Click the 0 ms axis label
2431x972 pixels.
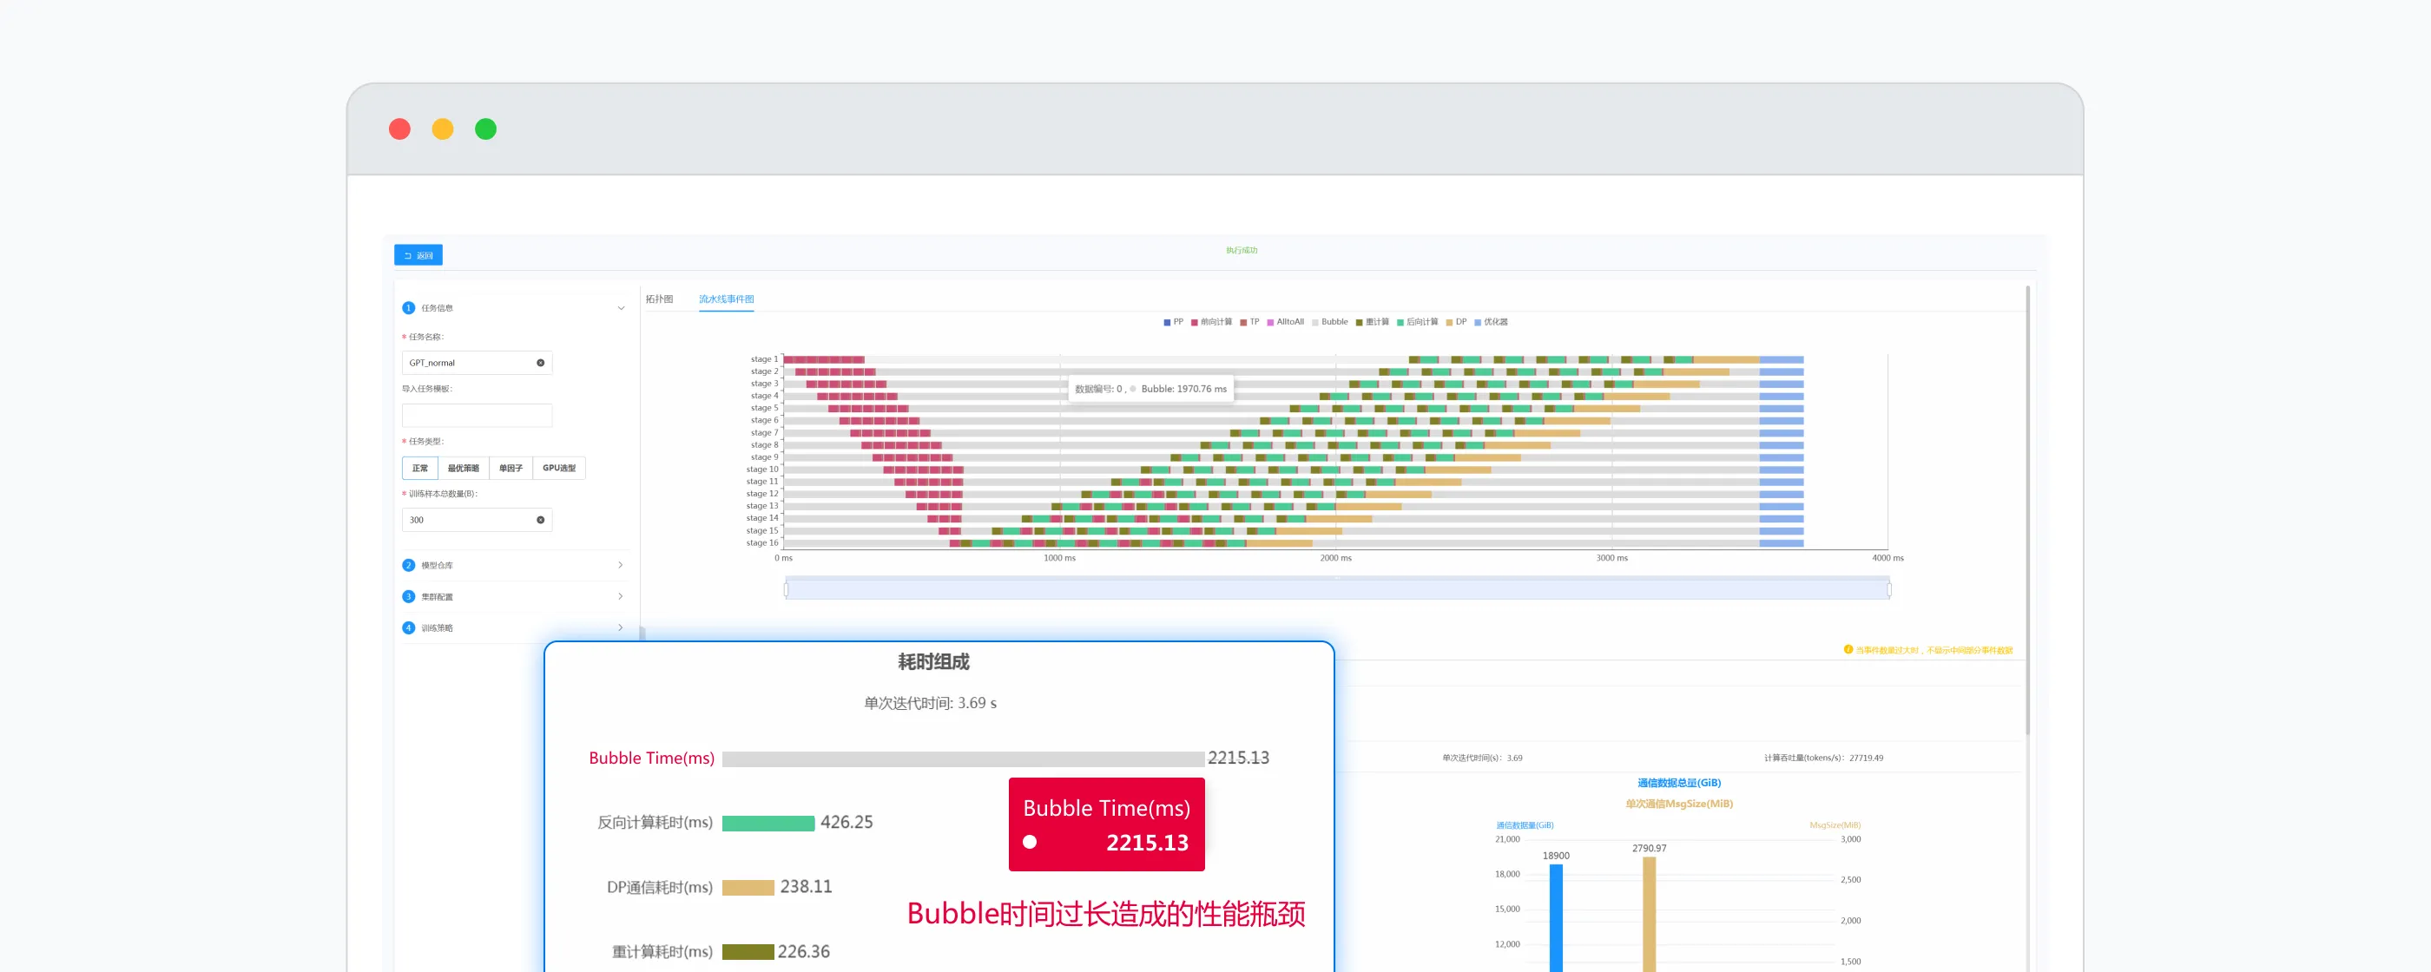coord(783,558)
